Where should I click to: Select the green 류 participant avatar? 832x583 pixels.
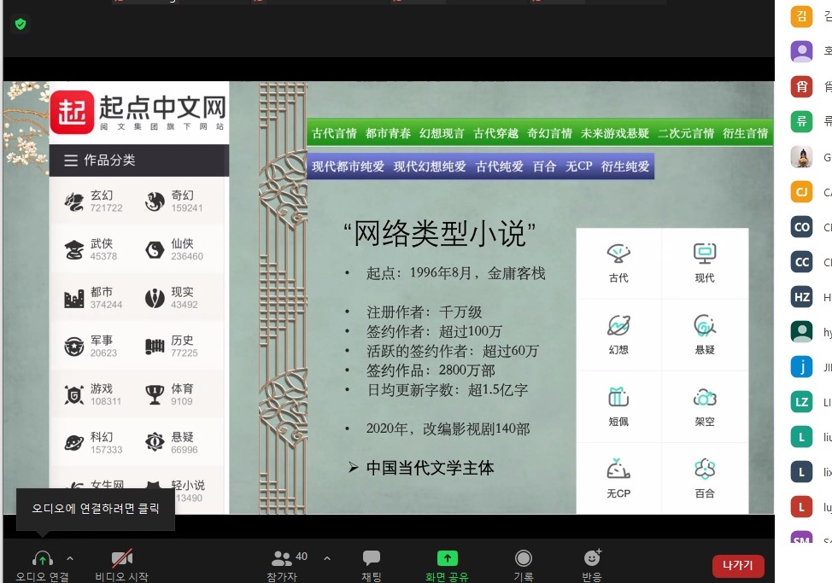[801, 121]
